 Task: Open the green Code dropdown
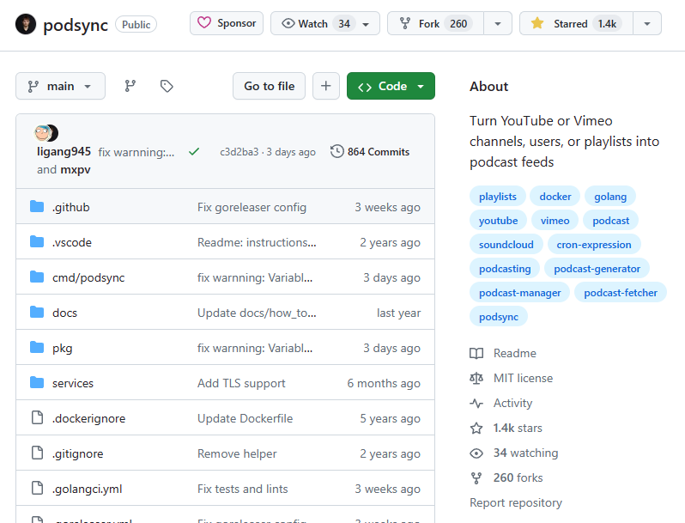(x=391, y=86)
